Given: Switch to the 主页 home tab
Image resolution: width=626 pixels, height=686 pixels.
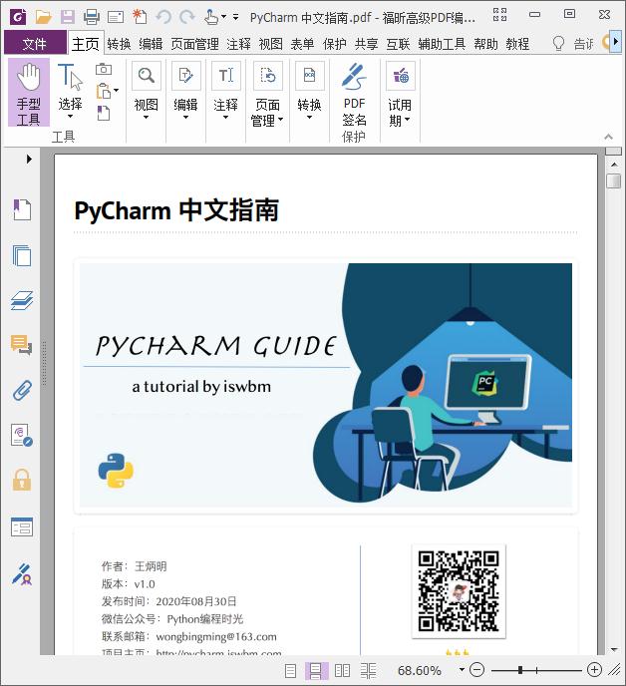Looking at the screenshot, I should tap(86, 44).
